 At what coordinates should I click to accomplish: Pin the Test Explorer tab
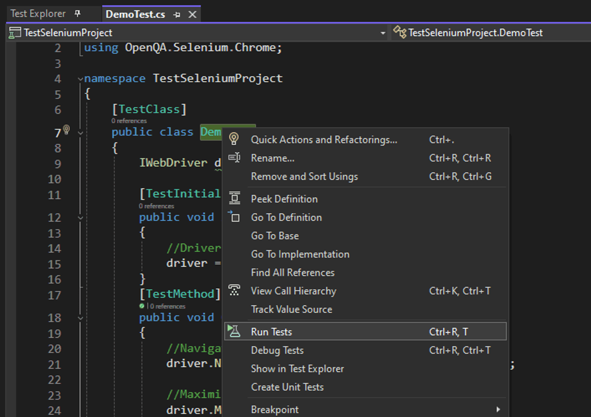[x=77, y=14]
